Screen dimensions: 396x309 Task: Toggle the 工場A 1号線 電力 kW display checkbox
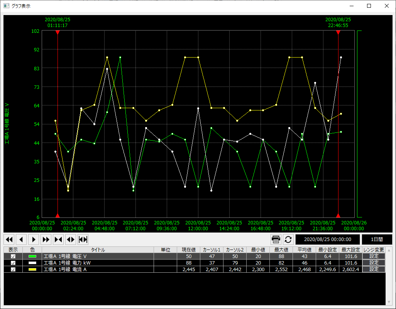(x=13, y=263)
